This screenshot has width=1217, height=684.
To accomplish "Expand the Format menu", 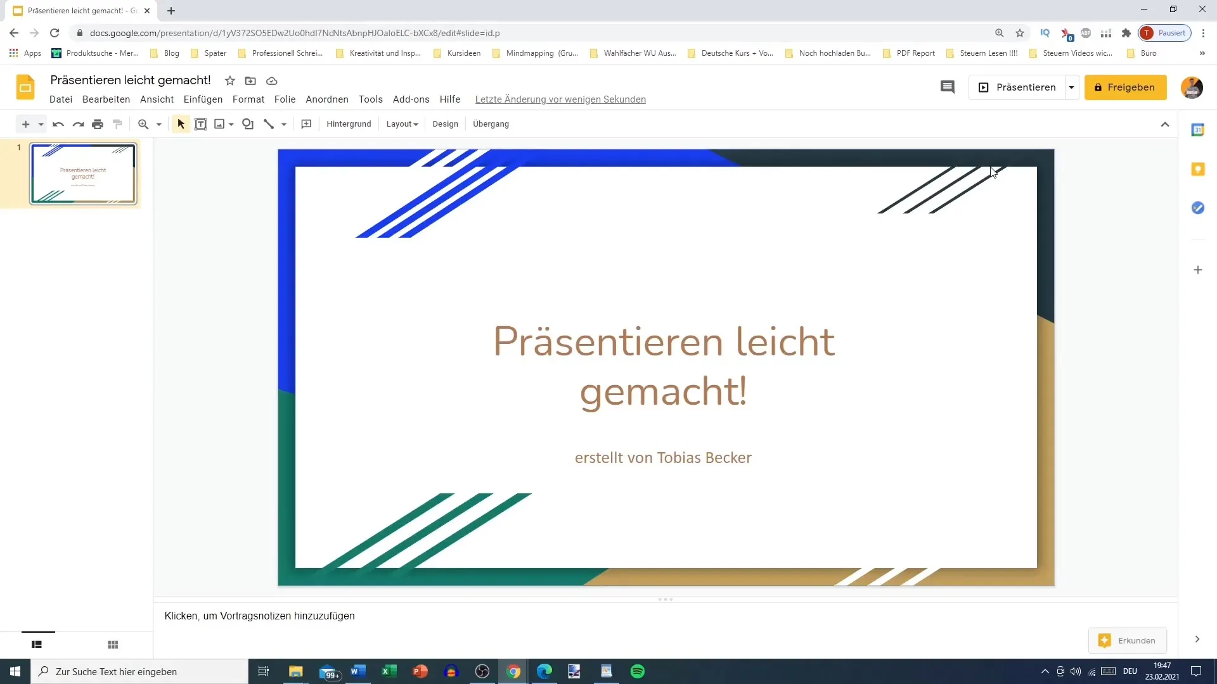I will point(248,99).
